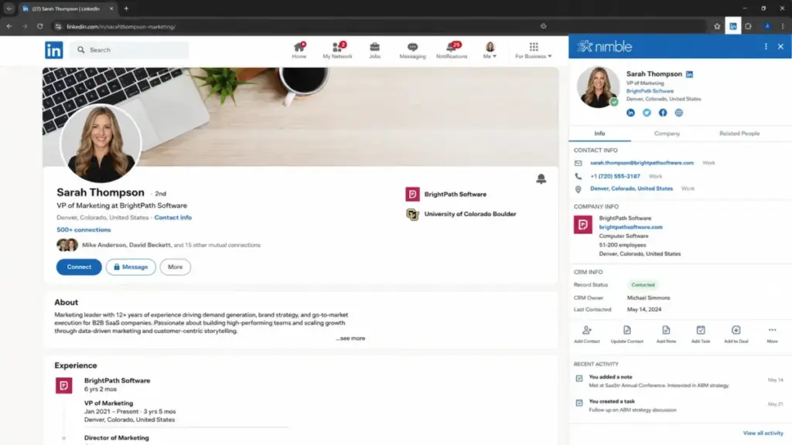The width and height of the screenshot is (792, 445).
Task: Open the Jobs briefcase icon
Action: pos(375,50)
